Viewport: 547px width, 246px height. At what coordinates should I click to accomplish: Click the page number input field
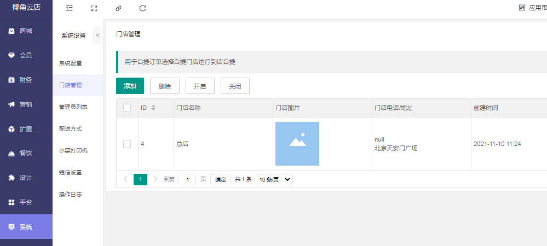[187, 179]
